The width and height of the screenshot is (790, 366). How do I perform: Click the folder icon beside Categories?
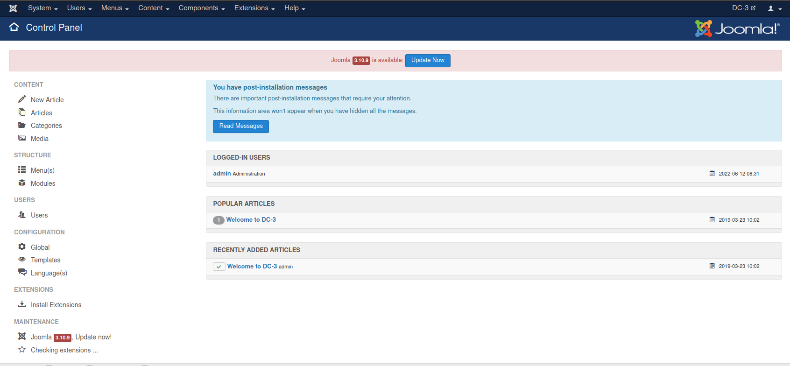(22, 125)
